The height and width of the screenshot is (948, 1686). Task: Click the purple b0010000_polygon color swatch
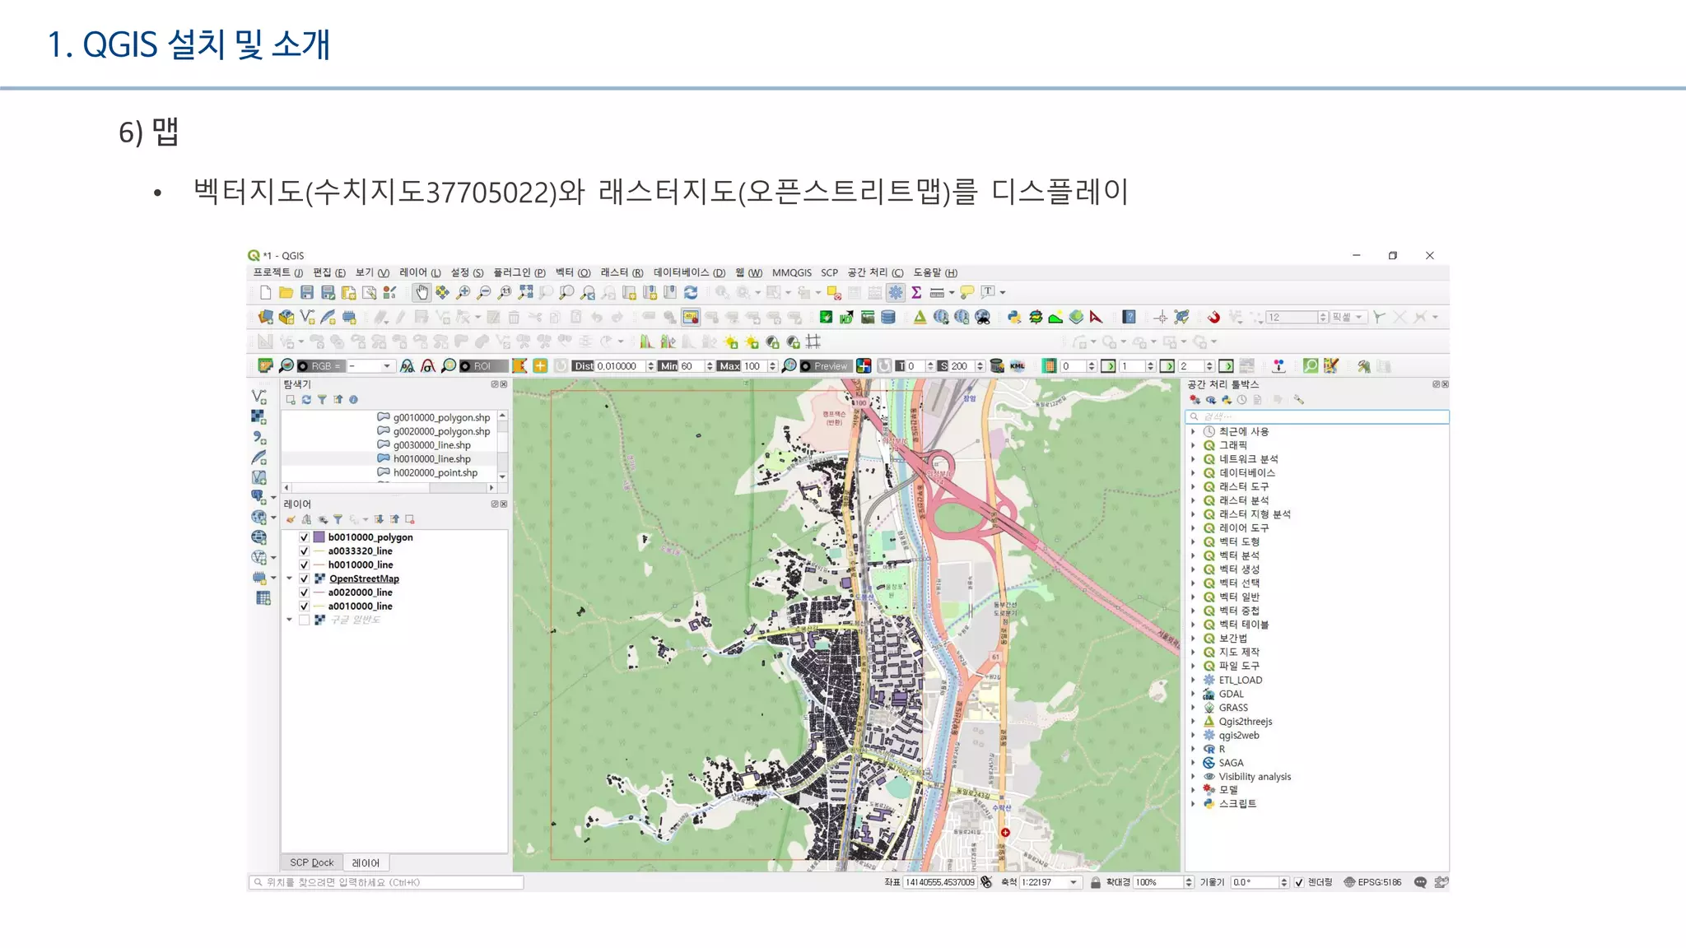point(319,537)
